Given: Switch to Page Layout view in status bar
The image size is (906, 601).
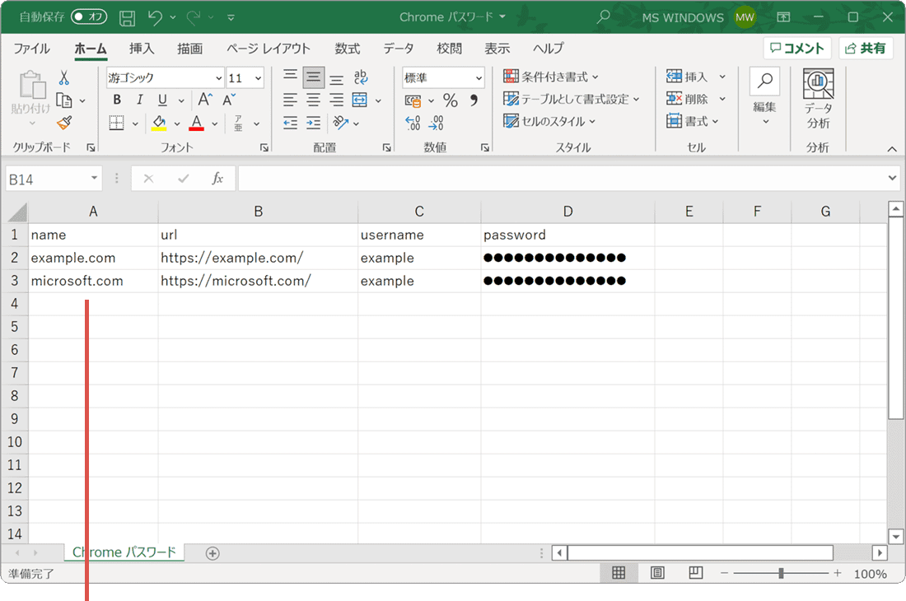Looking at the screenshot, I should 657,573.
